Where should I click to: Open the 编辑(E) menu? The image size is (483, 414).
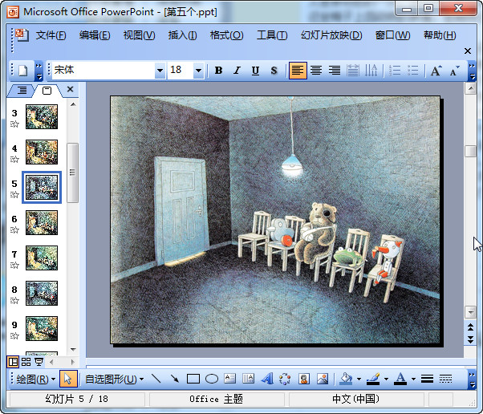click(x=95, y=35)
